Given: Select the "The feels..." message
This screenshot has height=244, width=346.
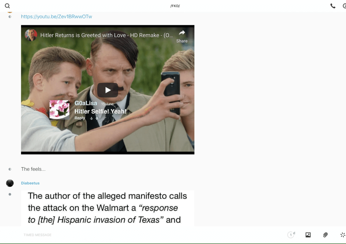Looking at the screenshot, I should coord(33,169).
